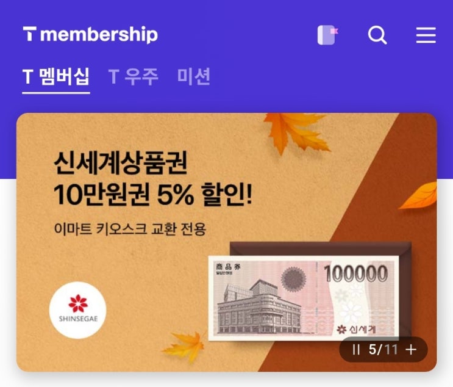Click the 10만원권 5% 할인 text

coord(153,195)
